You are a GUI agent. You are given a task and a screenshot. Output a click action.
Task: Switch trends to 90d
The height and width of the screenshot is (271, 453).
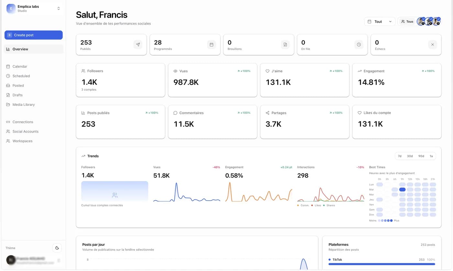click(x=421, y=156)
